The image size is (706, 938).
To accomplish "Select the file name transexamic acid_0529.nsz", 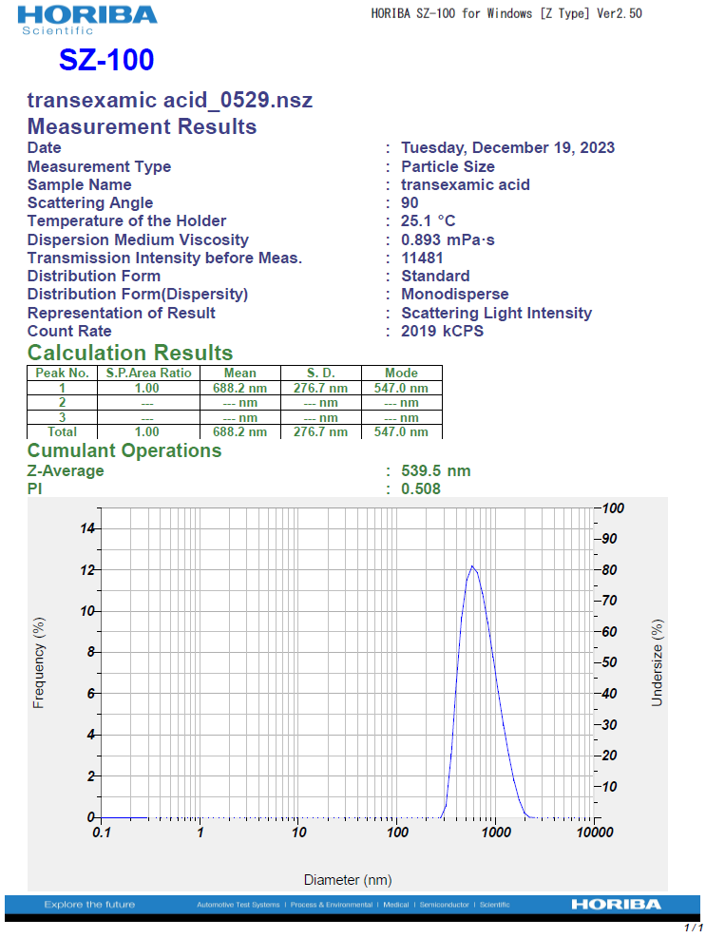I will pos(170,100).
